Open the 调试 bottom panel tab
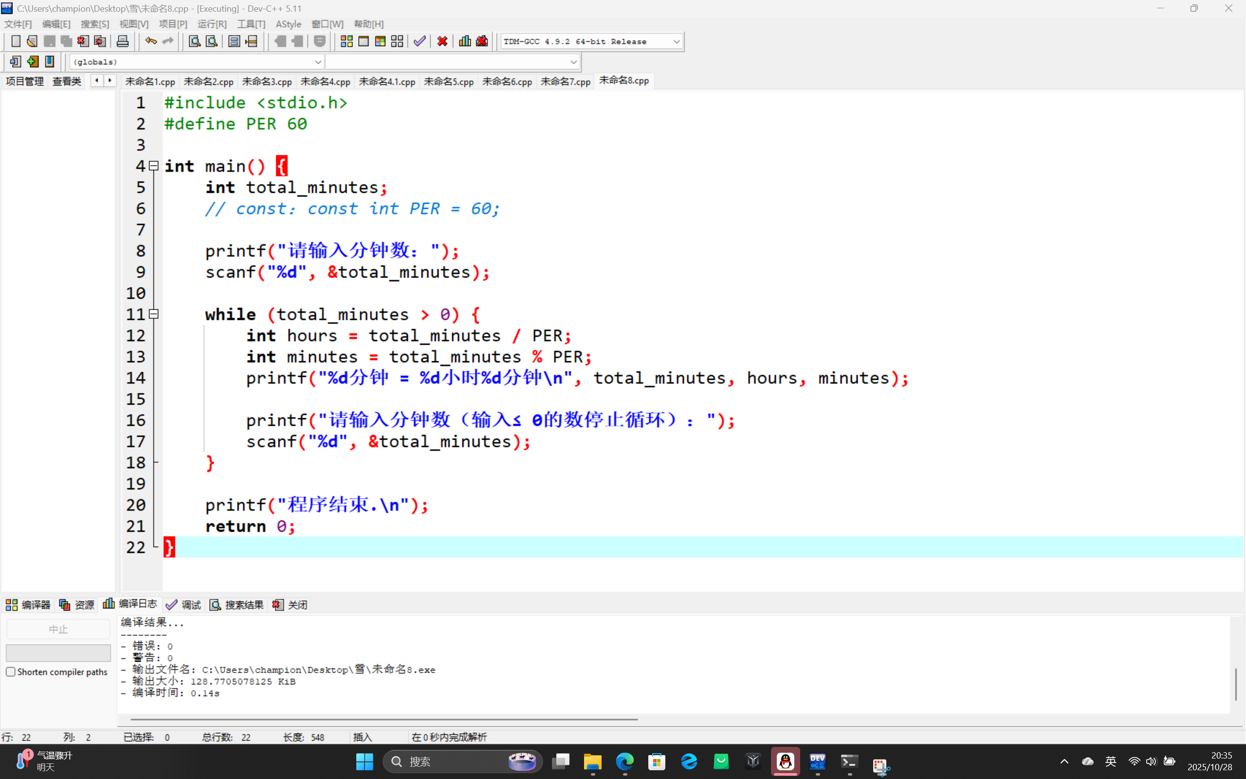1246x779 pixels. pos(184,605)
